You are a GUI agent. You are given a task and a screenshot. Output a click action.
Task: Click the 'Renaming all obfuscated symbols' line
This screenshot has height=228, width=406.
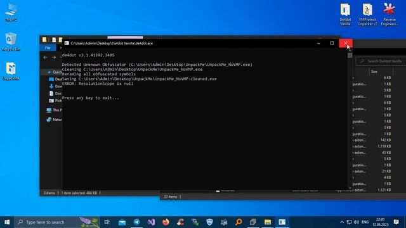pos(99,74)
